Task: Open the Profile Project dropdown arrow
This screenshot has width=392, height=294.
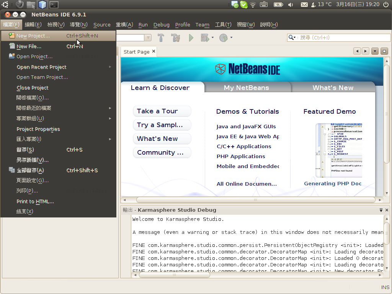Action: [x=231, y=38]
